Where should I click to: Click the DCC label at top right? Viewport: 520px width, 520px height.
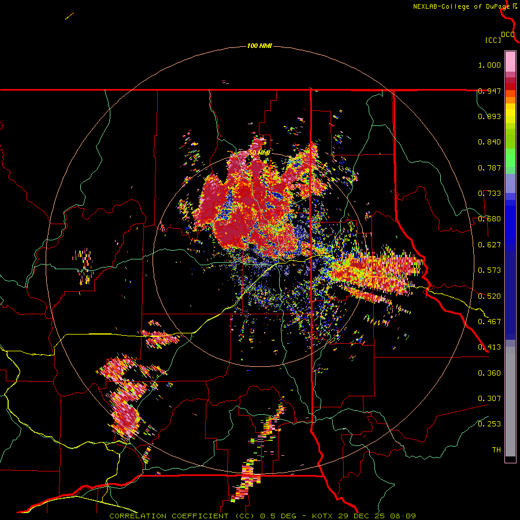(x=507, y=35)
